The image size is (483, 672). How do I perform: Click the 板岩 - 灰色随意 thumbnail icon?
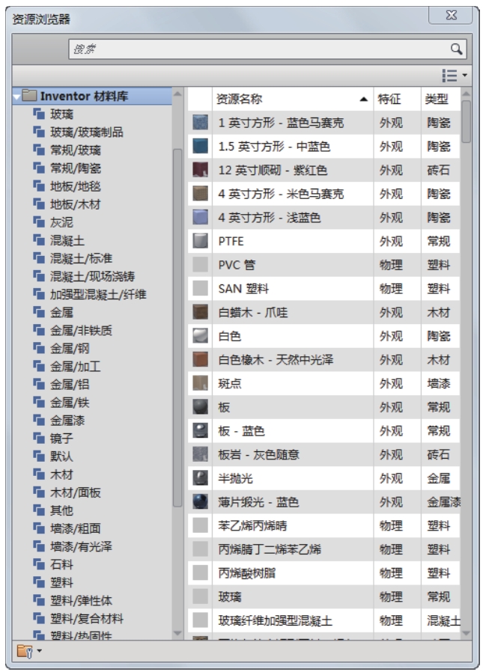(x=201, y=454)
